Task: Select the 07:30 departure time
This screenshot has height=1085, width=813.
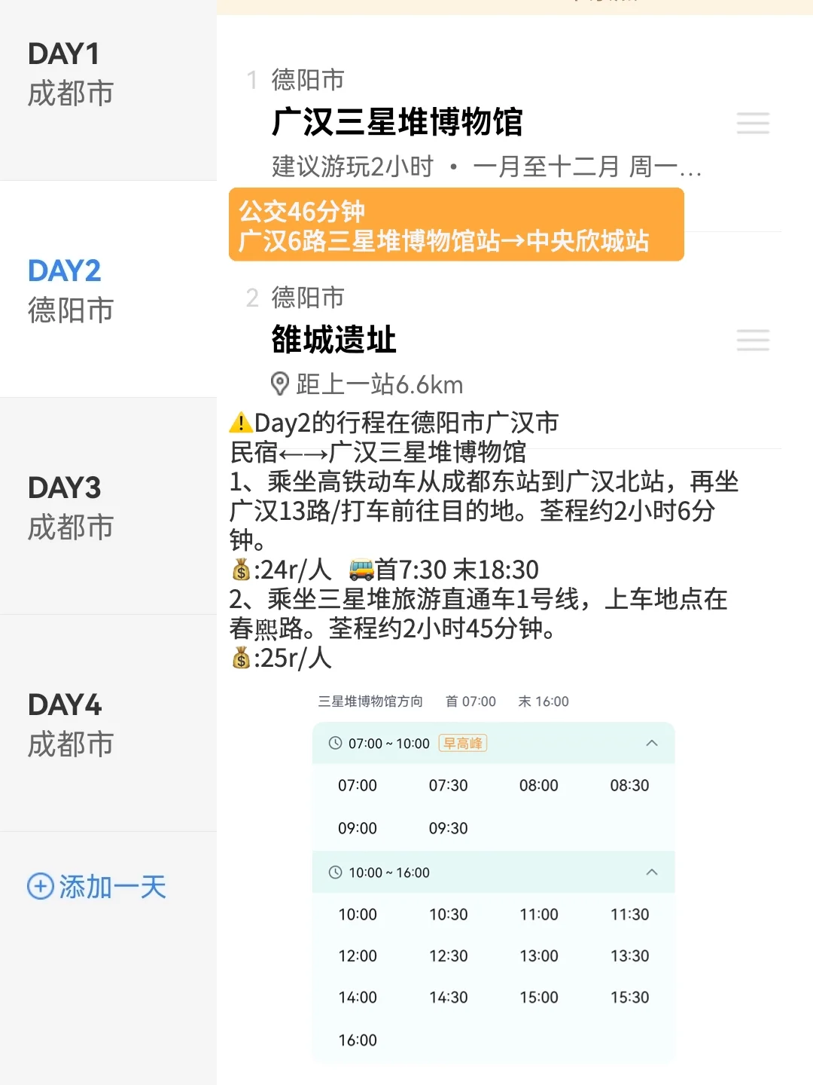Action: click(x=449, y=786)
